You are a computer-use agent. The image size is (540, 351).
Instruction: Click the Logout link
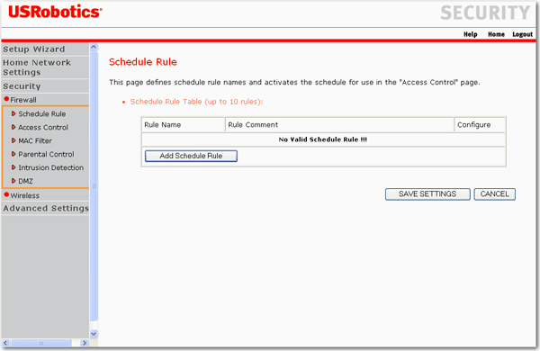click(522, 34)
